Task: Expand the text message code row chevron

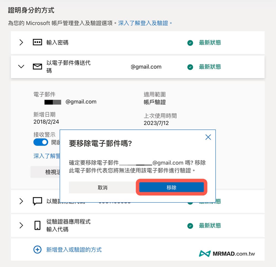Action: tap(21, 201)
